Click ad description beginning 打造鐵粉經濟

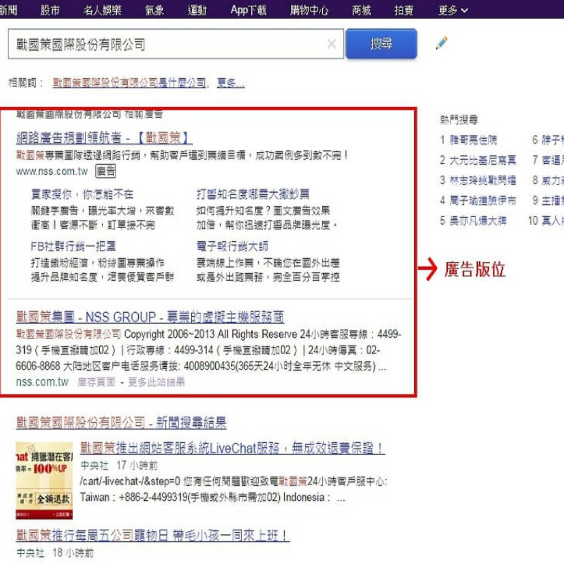click(102, 270)
